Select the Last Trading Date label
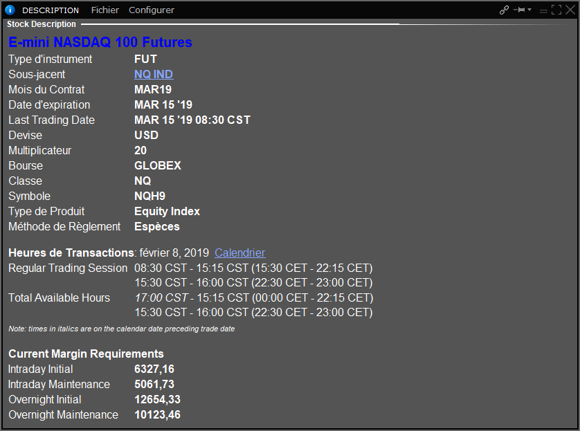Screen dimensions: 580x431 coord(51,120)
